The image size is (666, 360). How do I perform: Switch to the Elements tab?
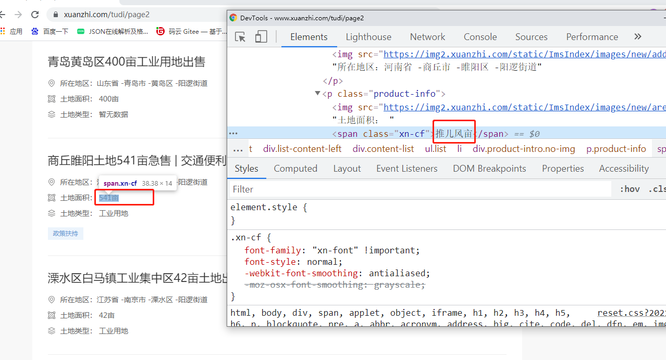[309, 37]
